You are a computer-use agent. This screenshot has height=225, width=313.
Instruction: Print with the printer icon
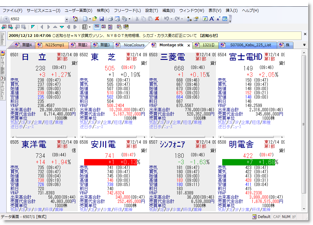pyautogui.click(x=110, y=19)
